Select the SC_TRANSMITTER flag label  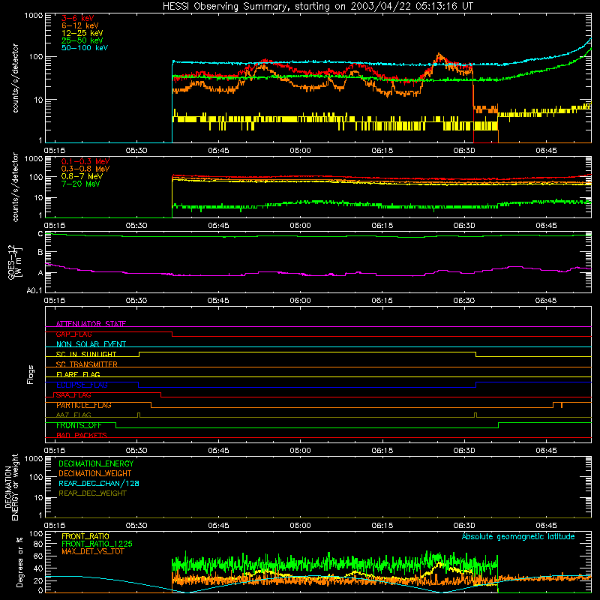point(86,364)
